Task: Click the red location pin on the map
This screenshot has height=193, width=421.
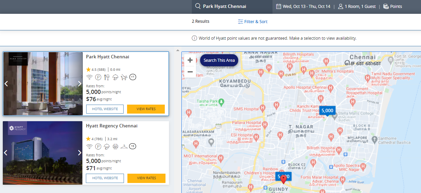Action: click(x=284, y=179)
